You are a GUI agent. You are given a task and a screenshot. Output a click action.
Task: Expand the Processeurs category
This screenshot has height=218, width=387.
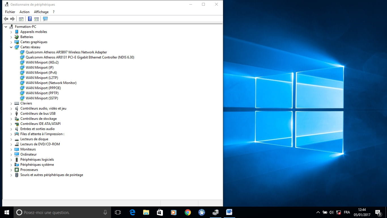click(11, 170)
